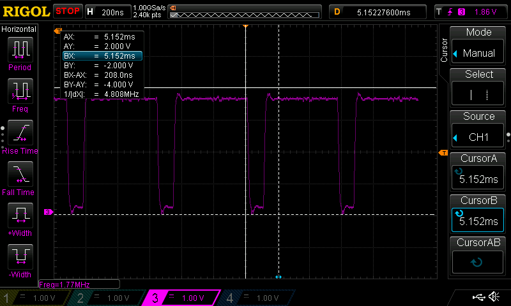Select the Freq measurement icon
The width and height of the screenshot is (511, 306).
coord(20,91)
